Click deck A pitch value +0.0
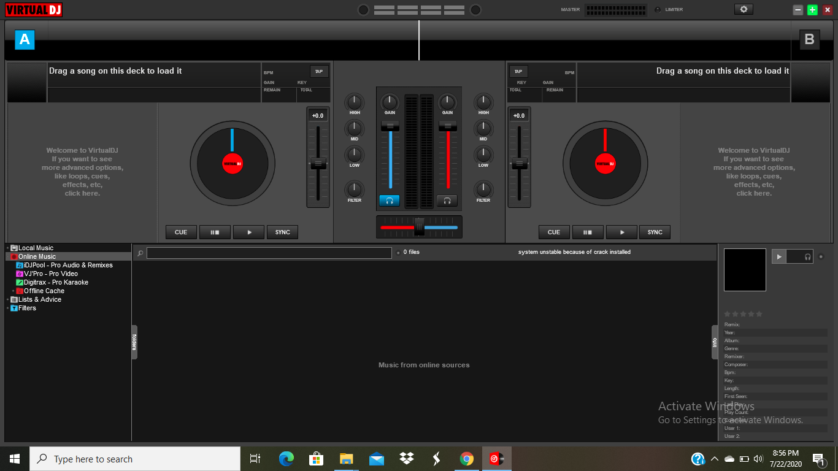The width and height of the screenshot is (838, 471). [x=318, y=115]
